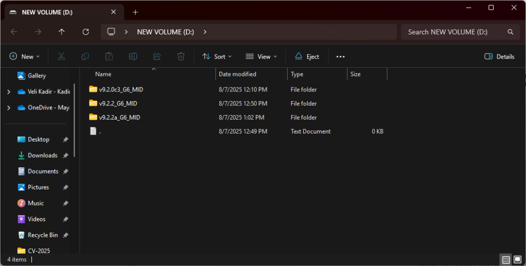Open the New item button

pyautogui.click(x=24, y=56)
